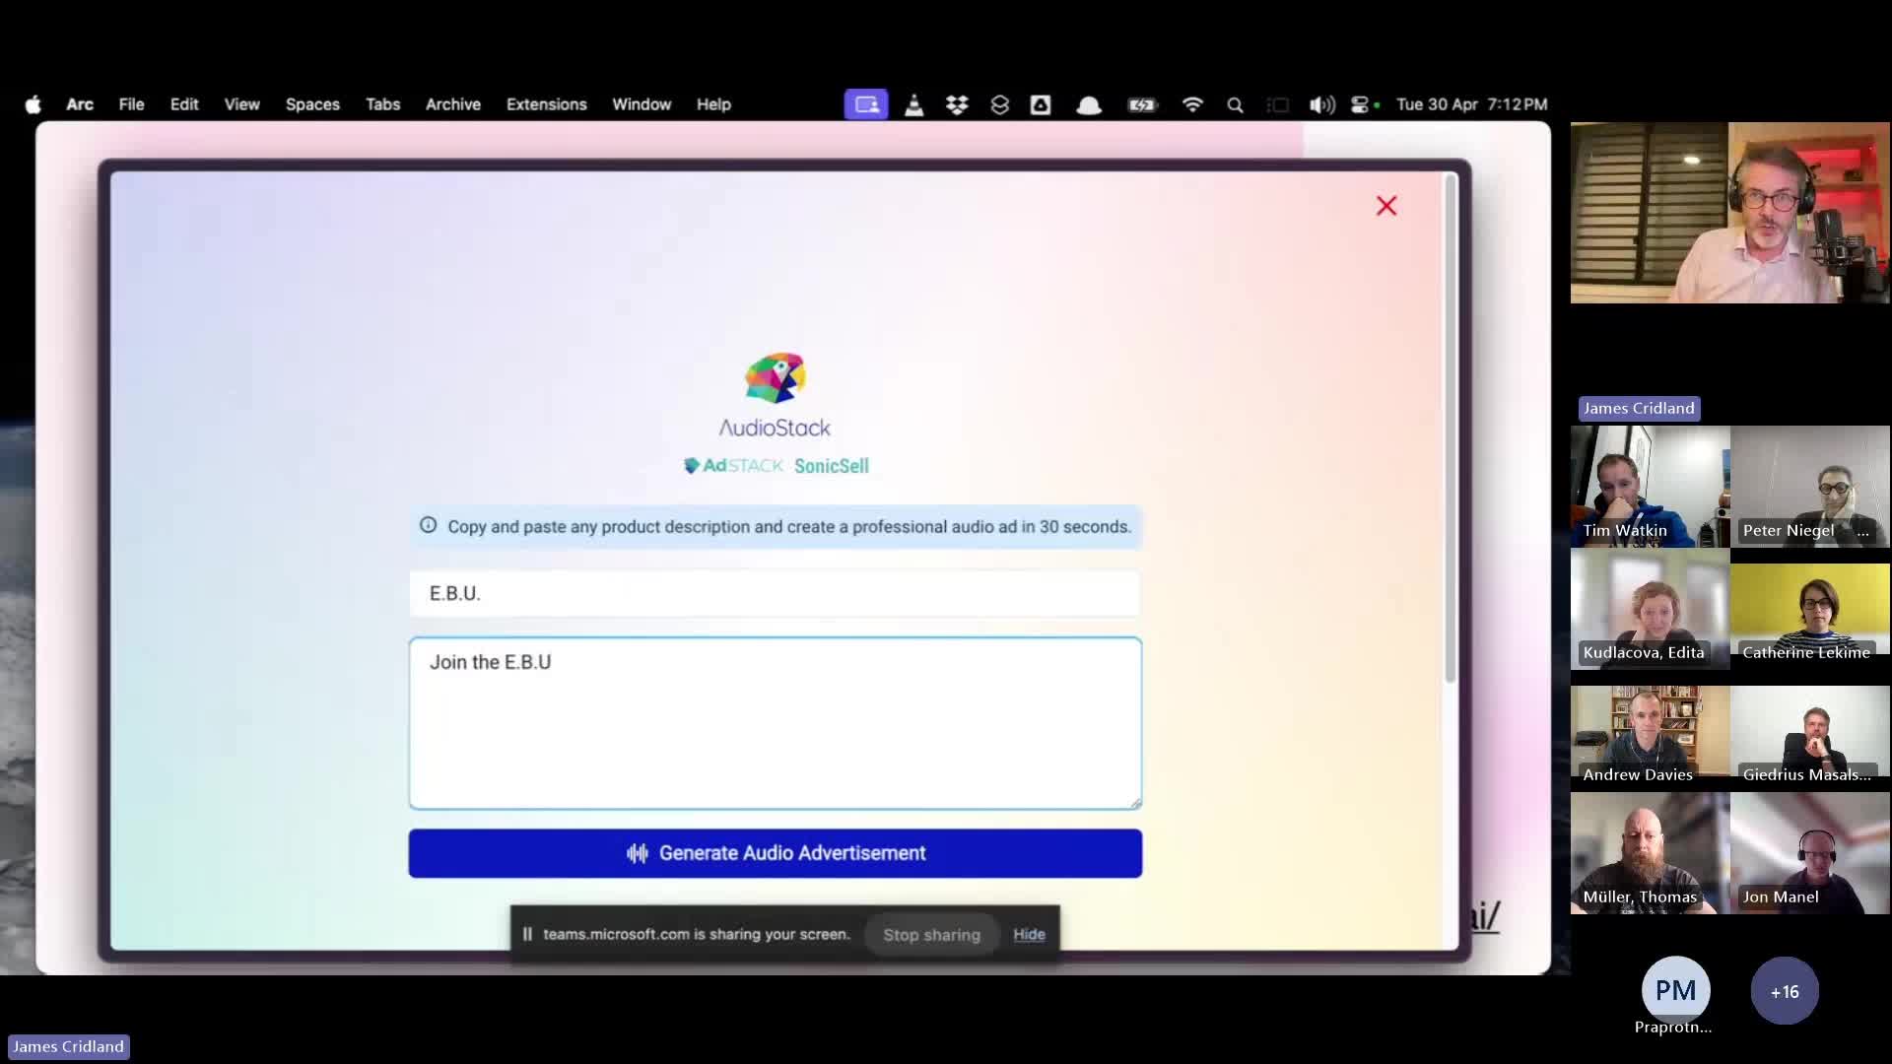This screenshot has width=1892, height=1064.
Task: Click the pause icon in sharing bar
Action: click(527, 934)
